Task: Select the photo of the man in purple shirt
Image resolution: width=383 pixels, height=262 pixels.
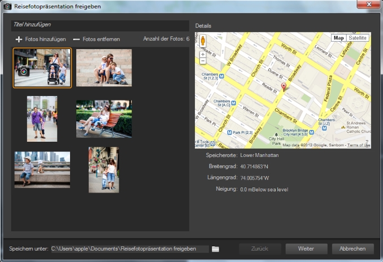Action: [42, 119]
